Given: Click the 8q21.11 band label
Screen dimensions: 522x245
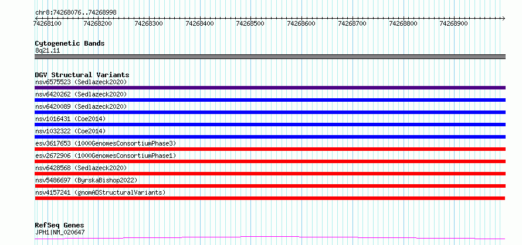Looking at the screenshot, I should [48, 51].
